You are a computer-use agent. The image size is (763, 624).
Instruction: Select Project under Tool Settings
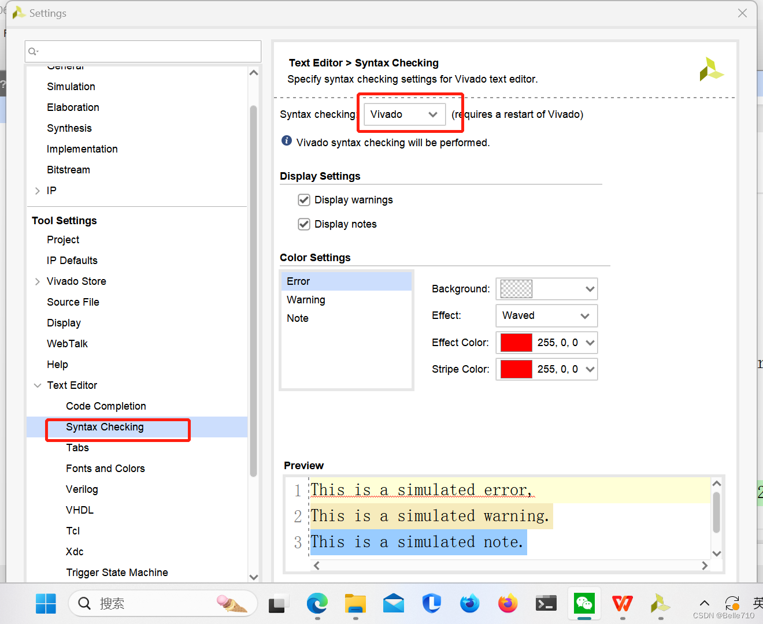[x=63, y=240]
